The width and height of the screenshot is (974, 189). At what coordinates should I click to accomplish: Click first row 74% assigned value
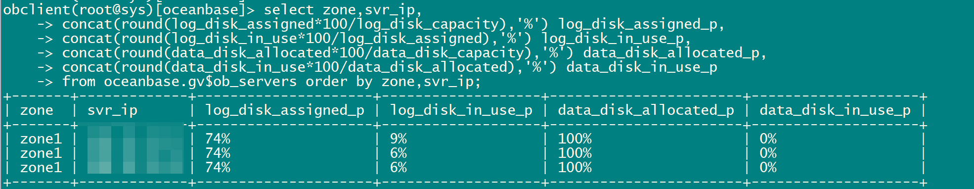(x=218, y=139)
